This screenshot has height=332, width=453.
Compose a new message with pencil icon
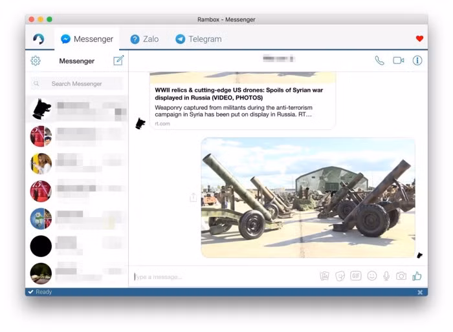[118, 61]
